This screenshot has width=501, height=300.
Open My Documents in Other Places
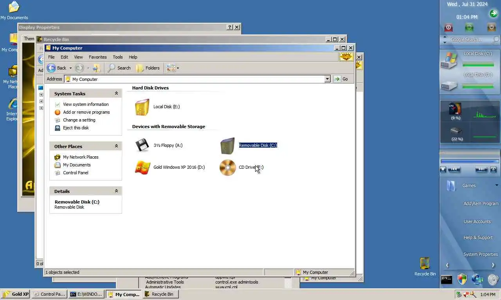[77, 165]
